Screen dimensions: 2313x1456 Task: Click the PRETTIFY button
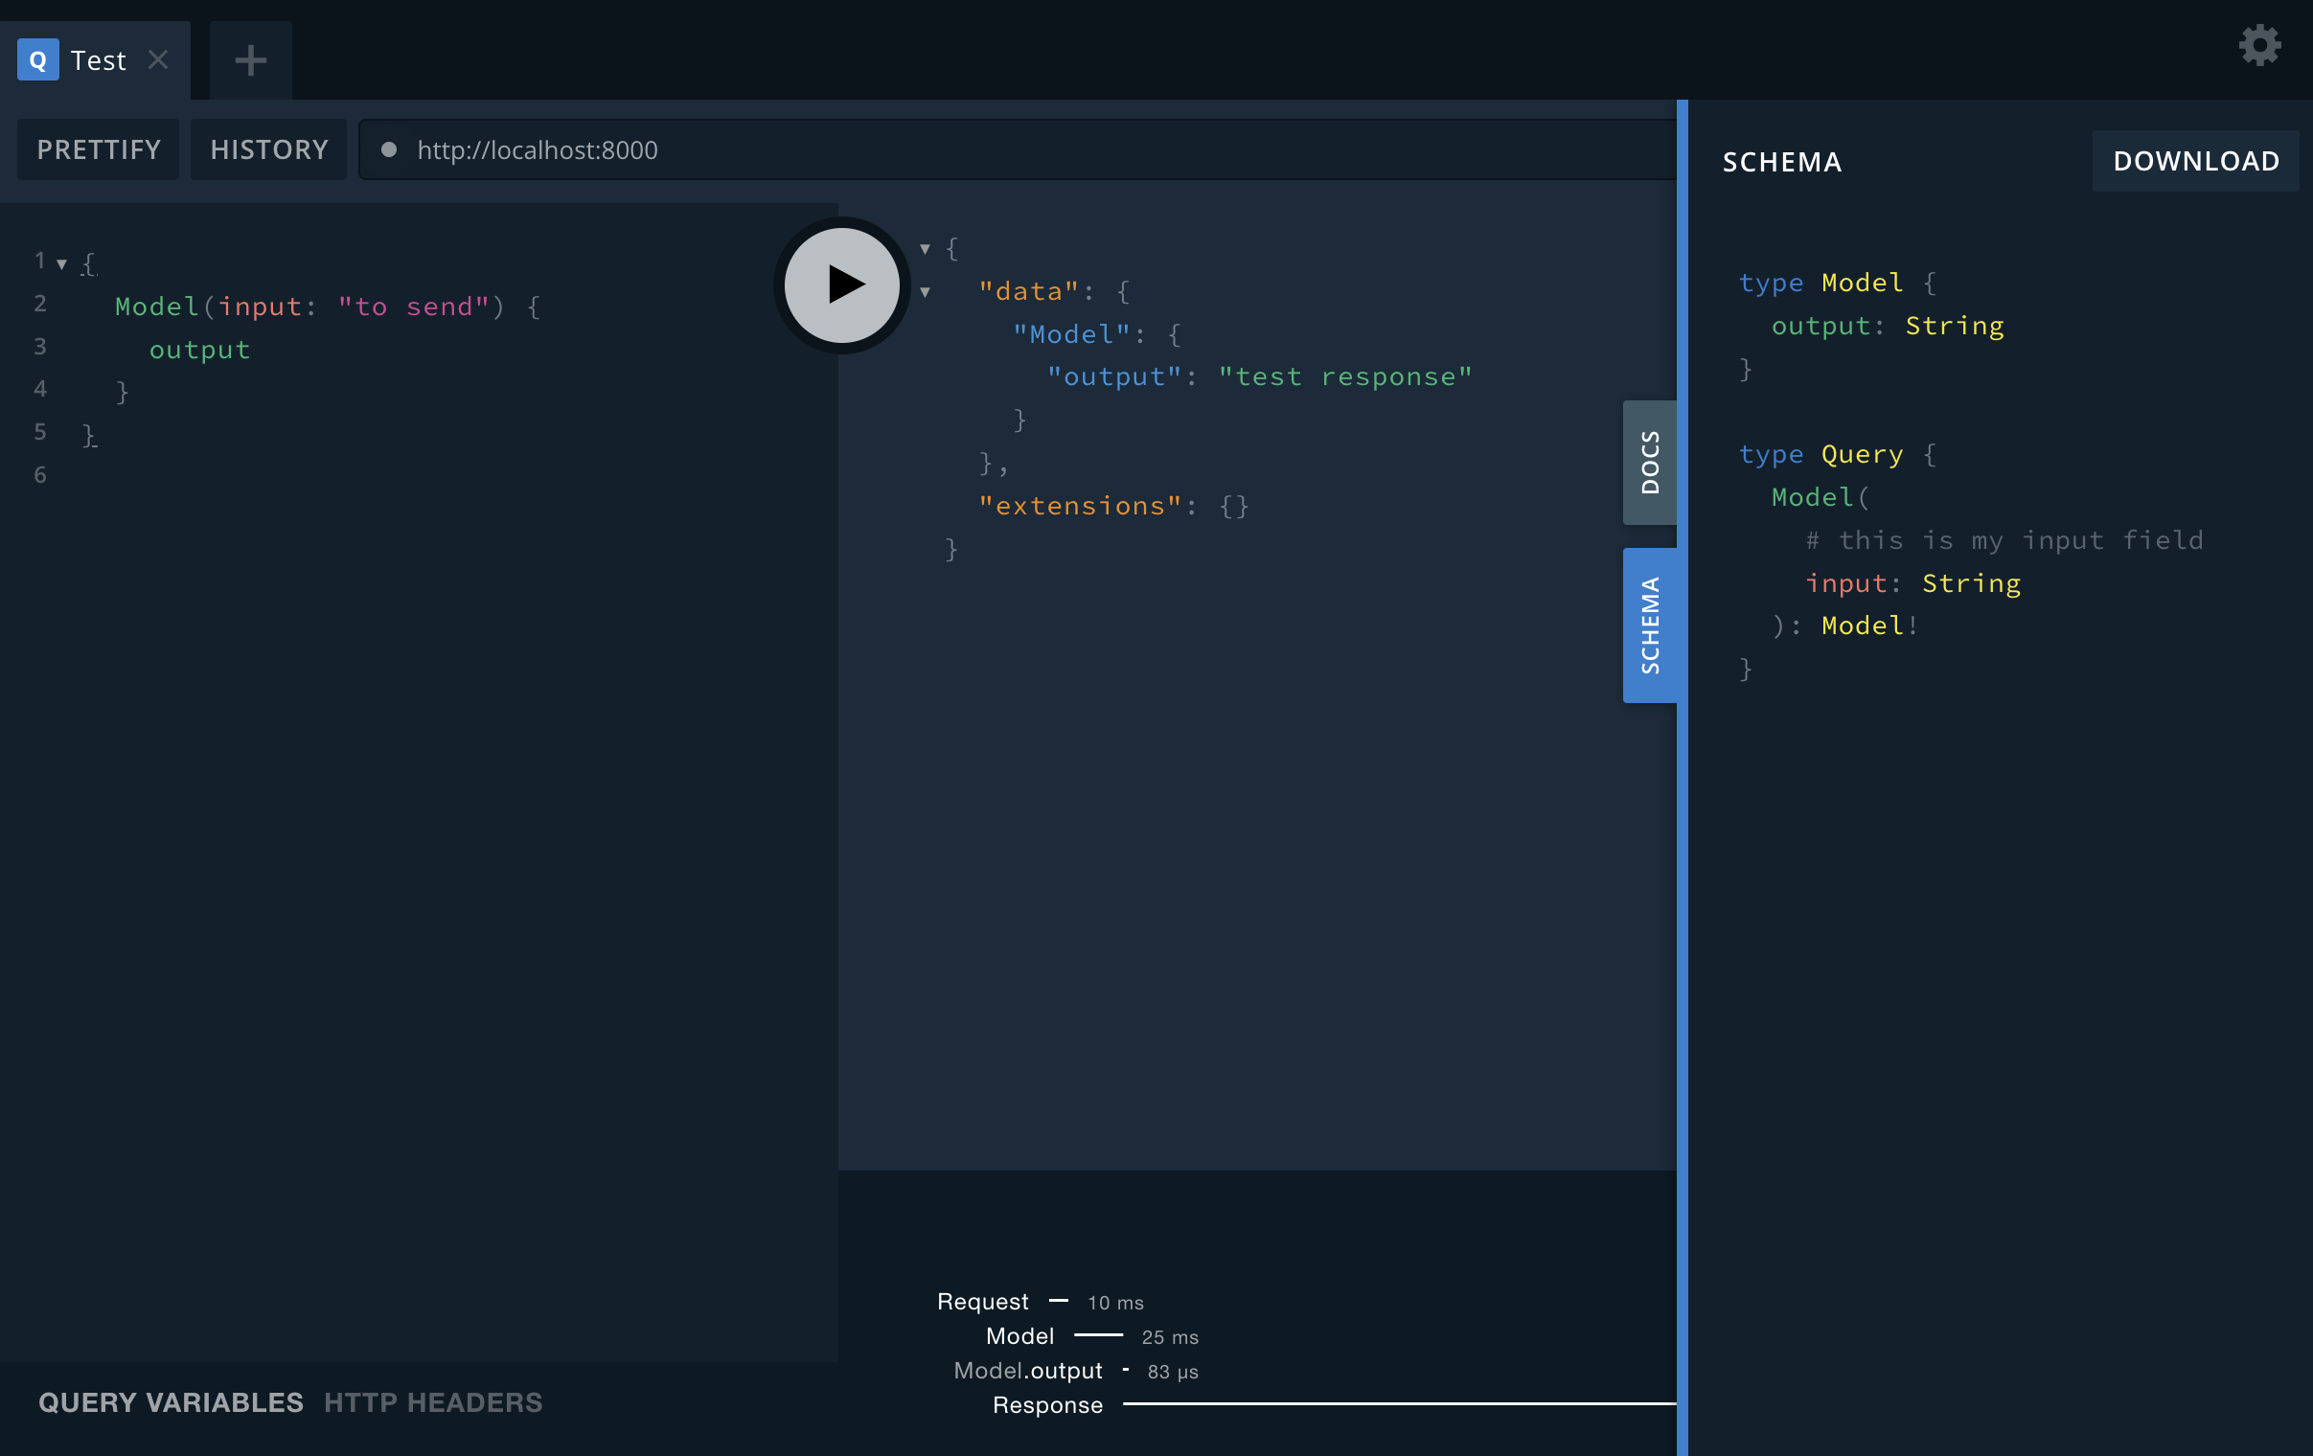click(99, 149)
